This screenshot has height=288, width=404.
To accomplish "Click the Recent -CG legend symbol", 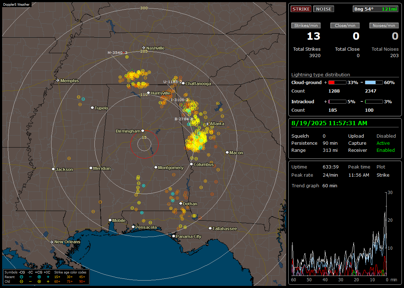I will pos(21,277).
